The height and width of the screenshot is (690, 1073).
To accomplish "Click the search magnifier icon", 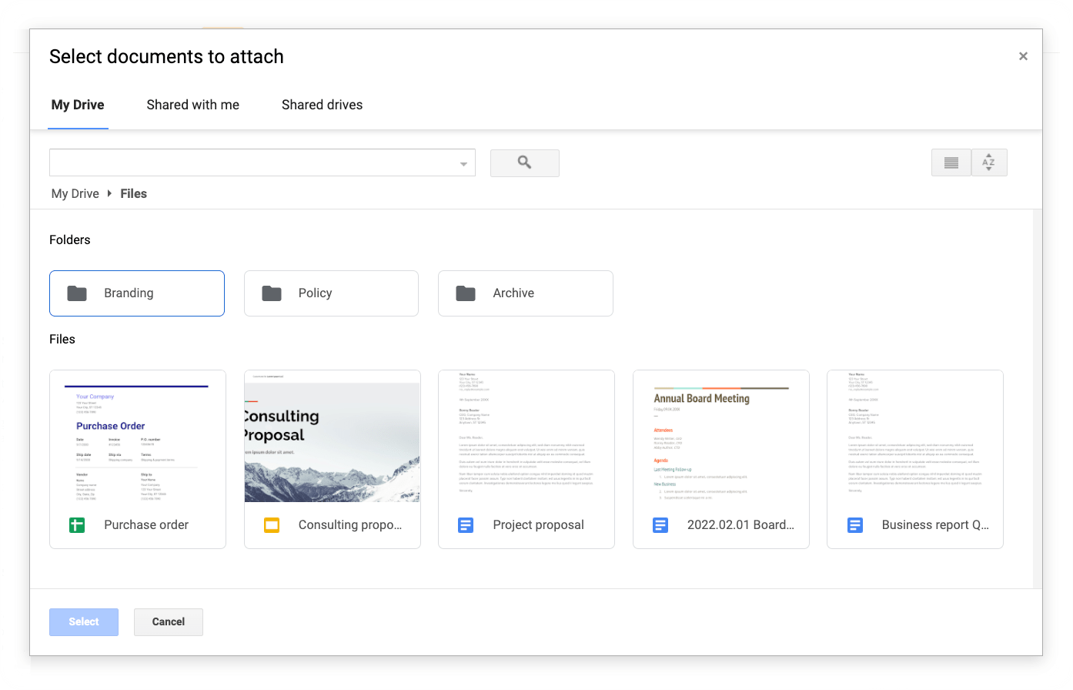I will coord(524,162).
